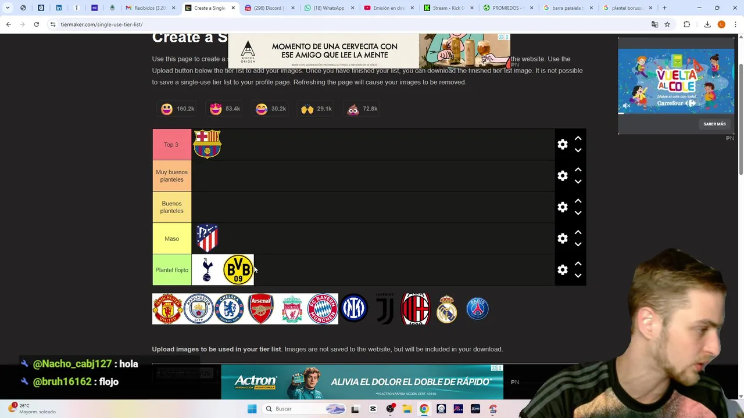Move Maso tier up
Image resolution: width=744 pixels, height=418 pixels.
[578, 232]
